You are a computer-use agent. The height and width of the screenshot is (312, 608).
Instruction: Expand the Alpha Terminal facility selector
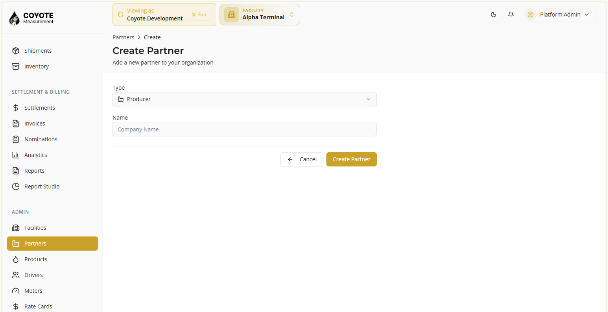[x=260, y=15]
